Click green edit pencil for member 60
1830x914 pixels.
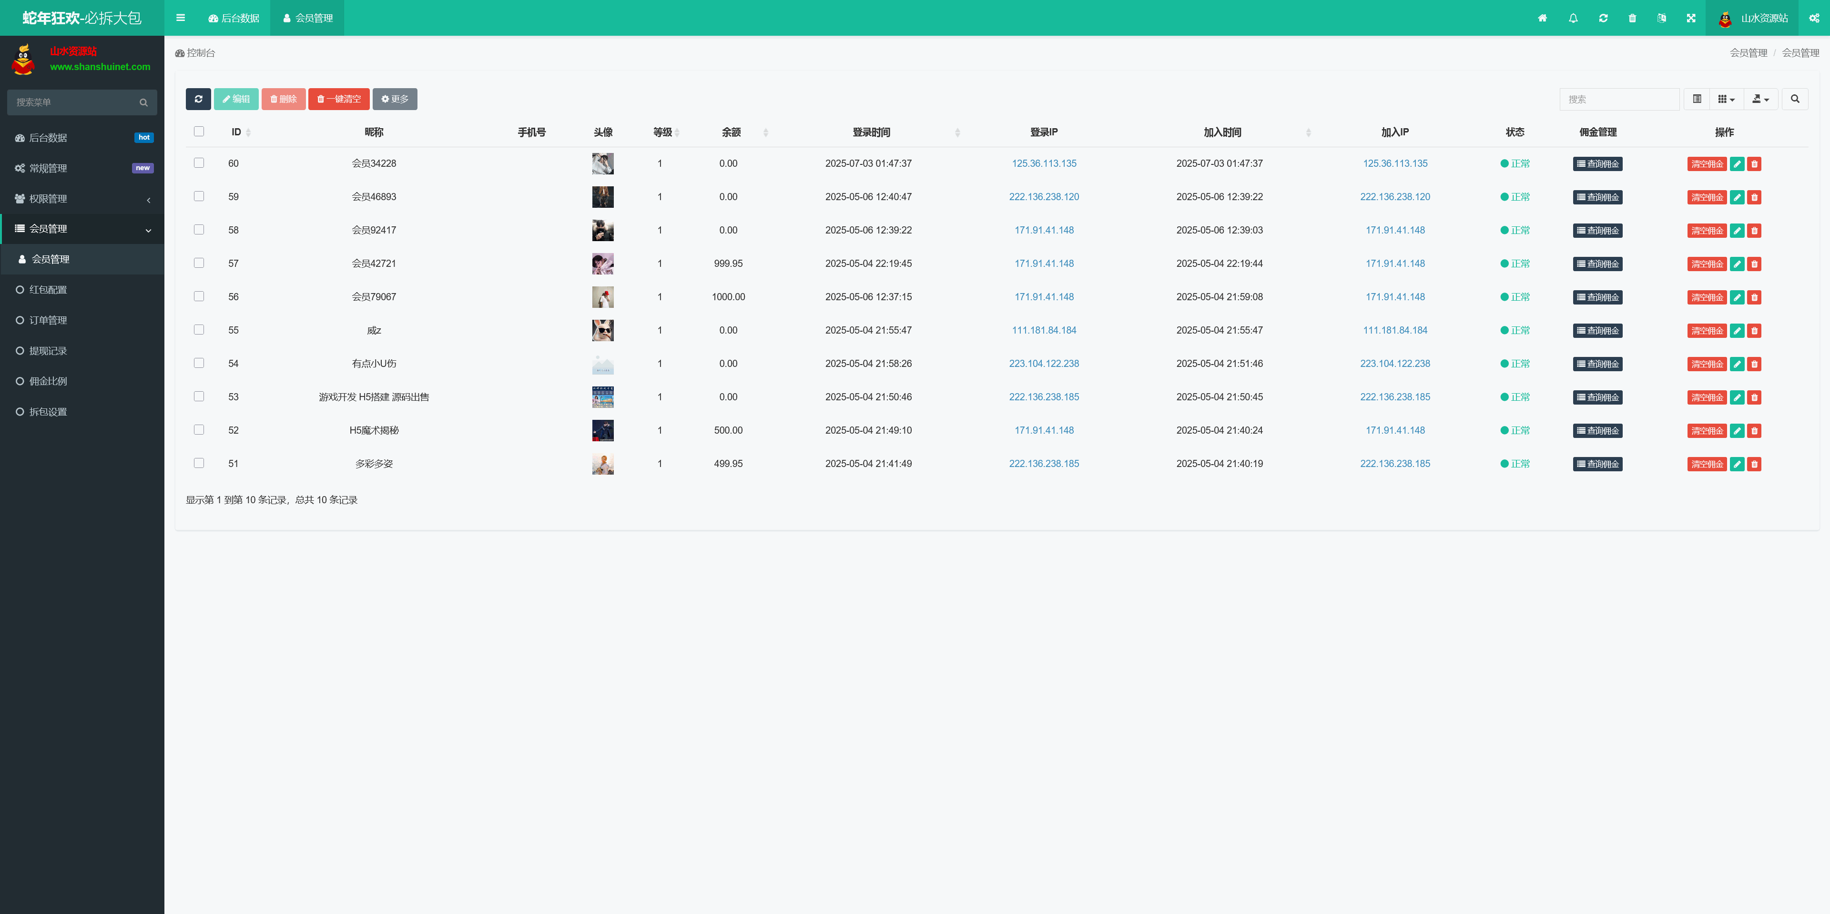[x=1737, y=164]
